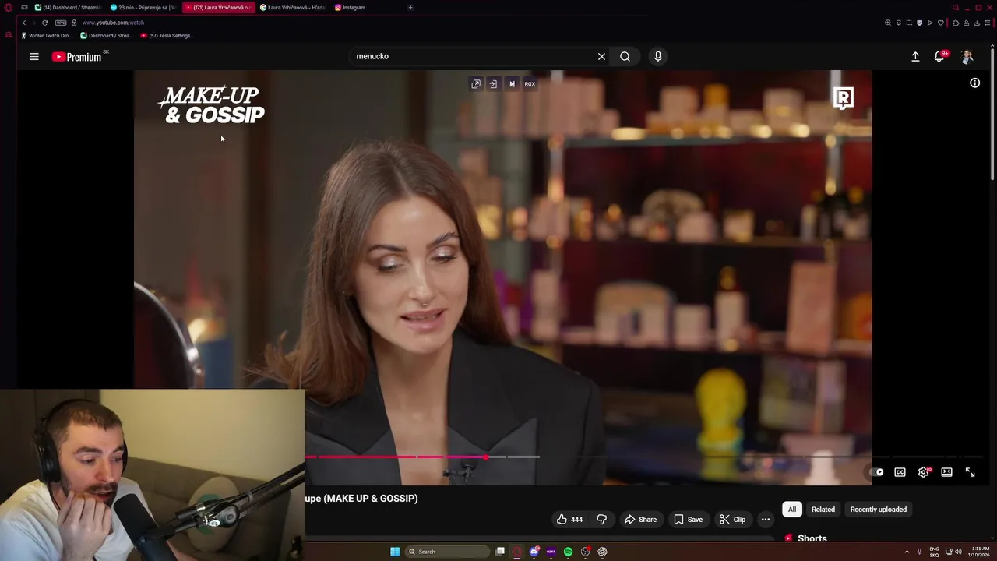This screenshot has width=997, height=561.
Task: Enter fullscreen in the player
Action: [x=970, y=472]
